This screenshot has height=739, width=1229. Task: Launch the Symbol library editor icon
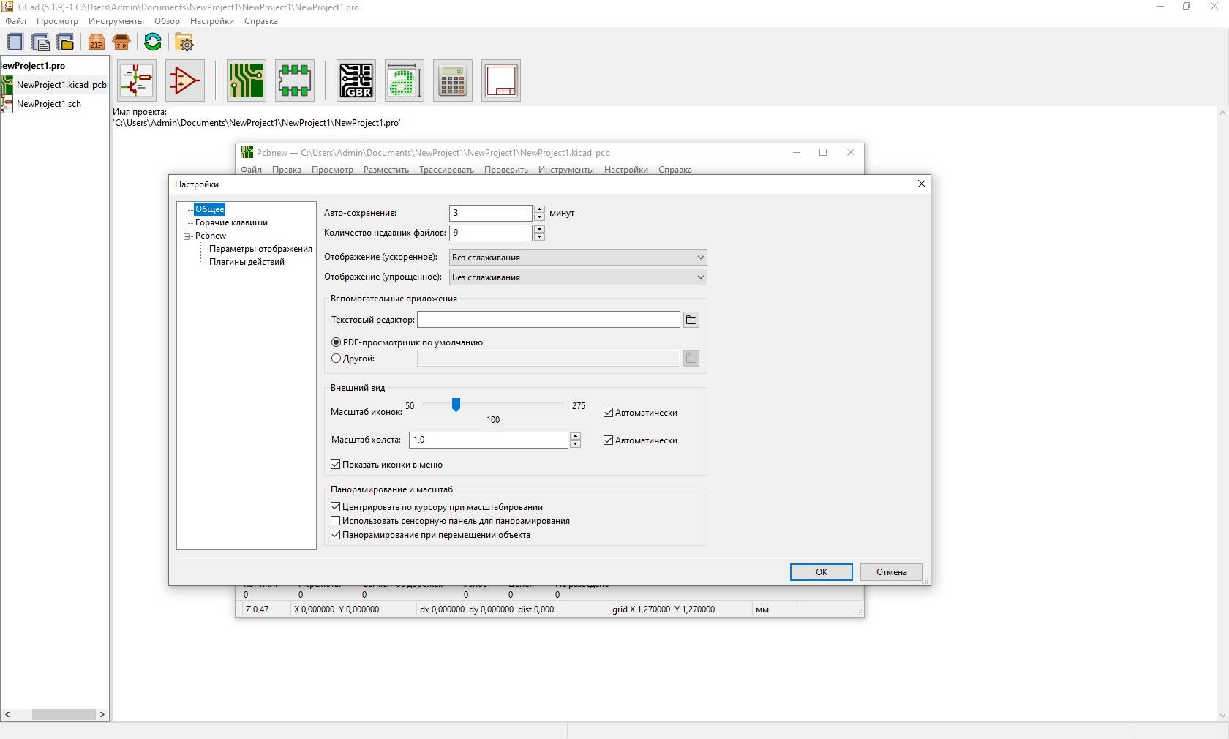184,80
